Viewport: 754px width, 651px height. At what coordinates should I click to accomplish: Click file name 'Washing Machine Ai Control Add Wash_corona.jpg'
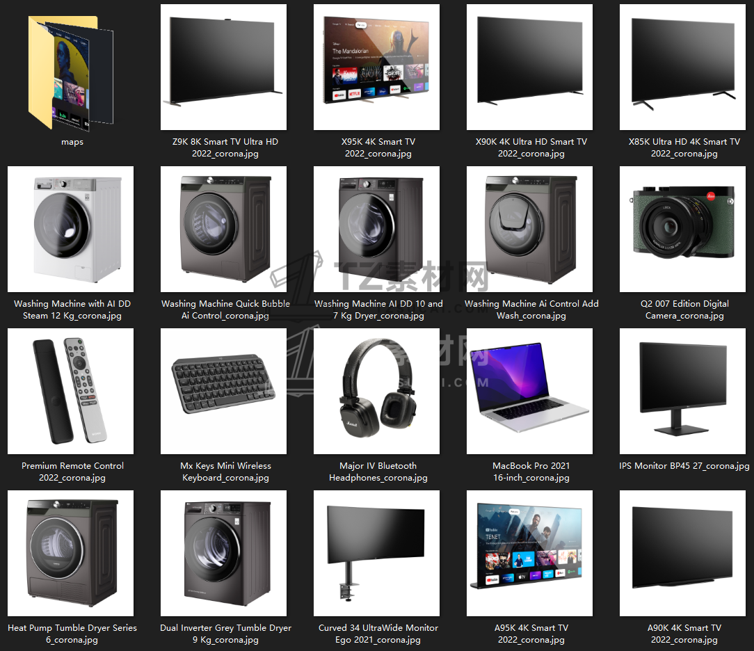point(531,310)
